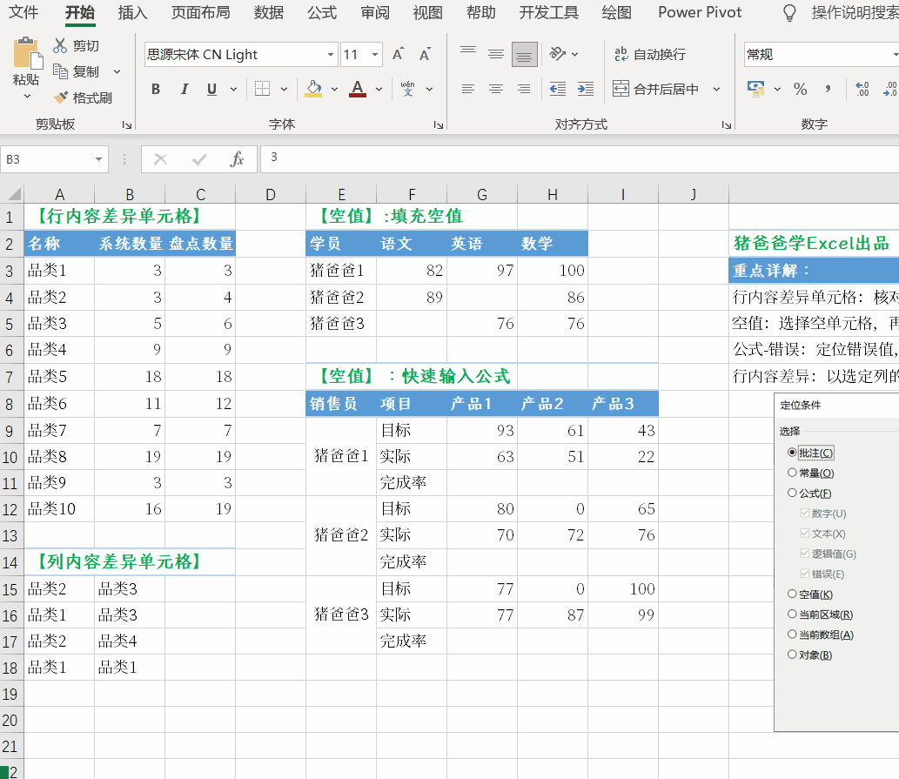Screen dimensions: 899x779
Task: Open the font group dialog launcher
Action: (x=439, y=124)
